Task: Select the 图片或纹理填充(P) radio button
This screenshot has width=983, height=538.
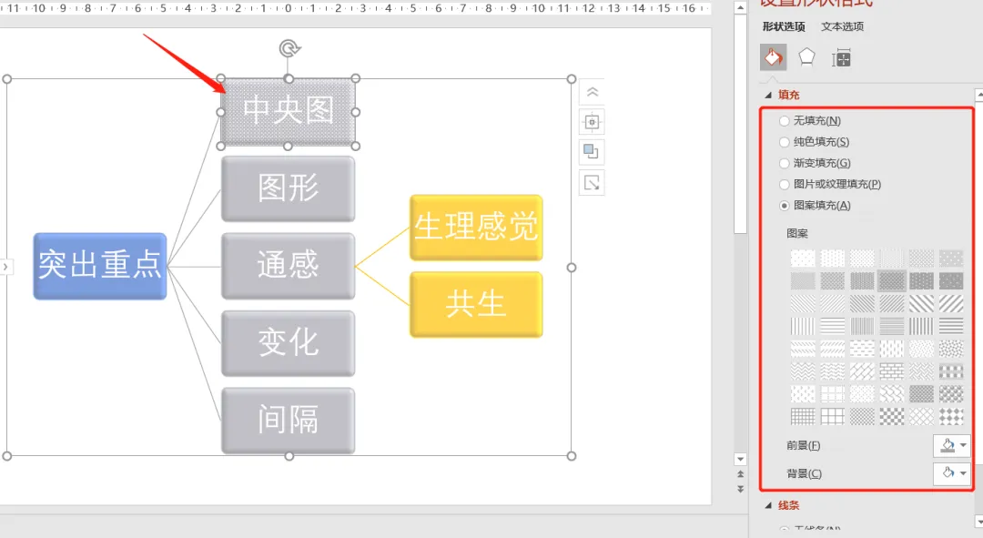Action: pyautogui.click(x=785, y=185)
